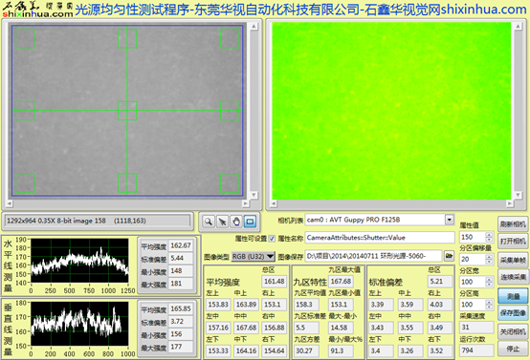Click the 刷新相机 refresh camera button
This screenshot has width=530, height=360.
pos(513,224)
